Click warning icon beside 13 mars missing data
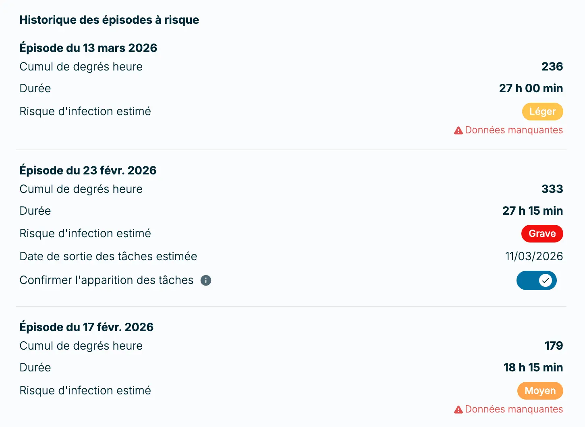585x427 pixels. point(458,130)
